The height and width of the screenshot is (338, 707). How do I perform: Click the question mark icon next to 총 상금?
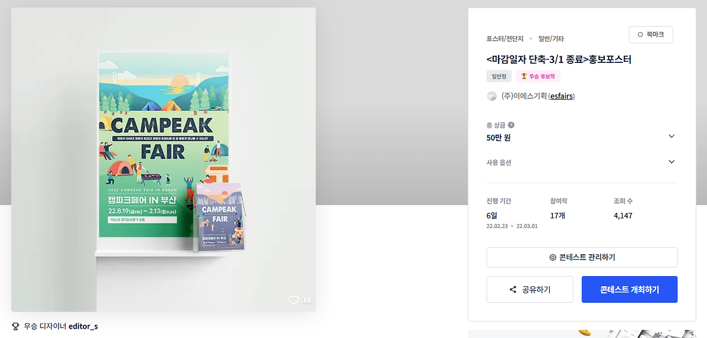coord(511,125)
